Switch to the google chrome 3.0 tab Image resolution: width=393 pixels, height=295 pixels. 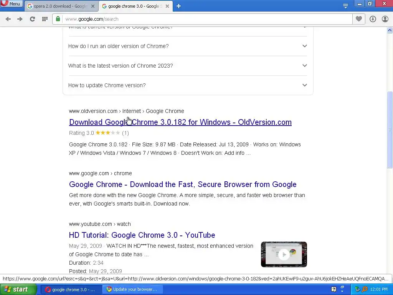[x=135, y=6]
